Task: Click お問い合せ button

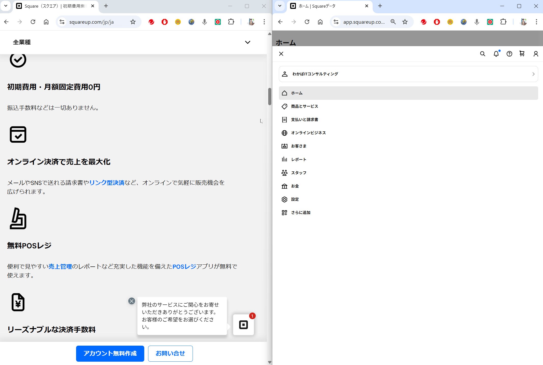Action: [170, 354]
